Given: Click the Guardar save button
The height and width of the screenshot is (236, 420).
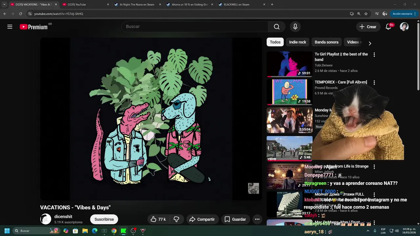Looking at the screenshot, I should click(x=235, y=219).
